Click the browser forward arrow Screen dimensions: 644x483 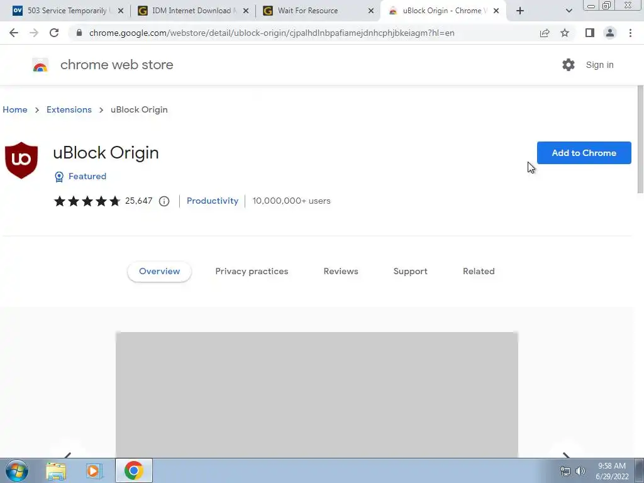tap(34, 33)
